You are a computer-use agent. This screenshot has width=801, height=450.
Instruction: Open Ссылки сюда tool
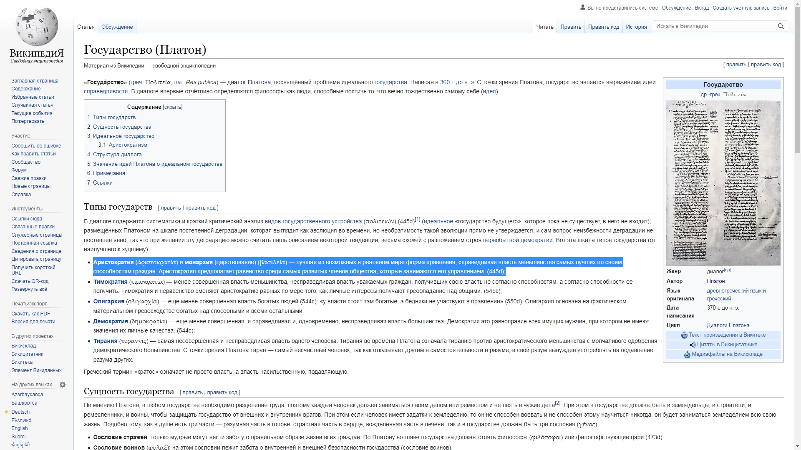pyautogui.click(x=27, y=219)
